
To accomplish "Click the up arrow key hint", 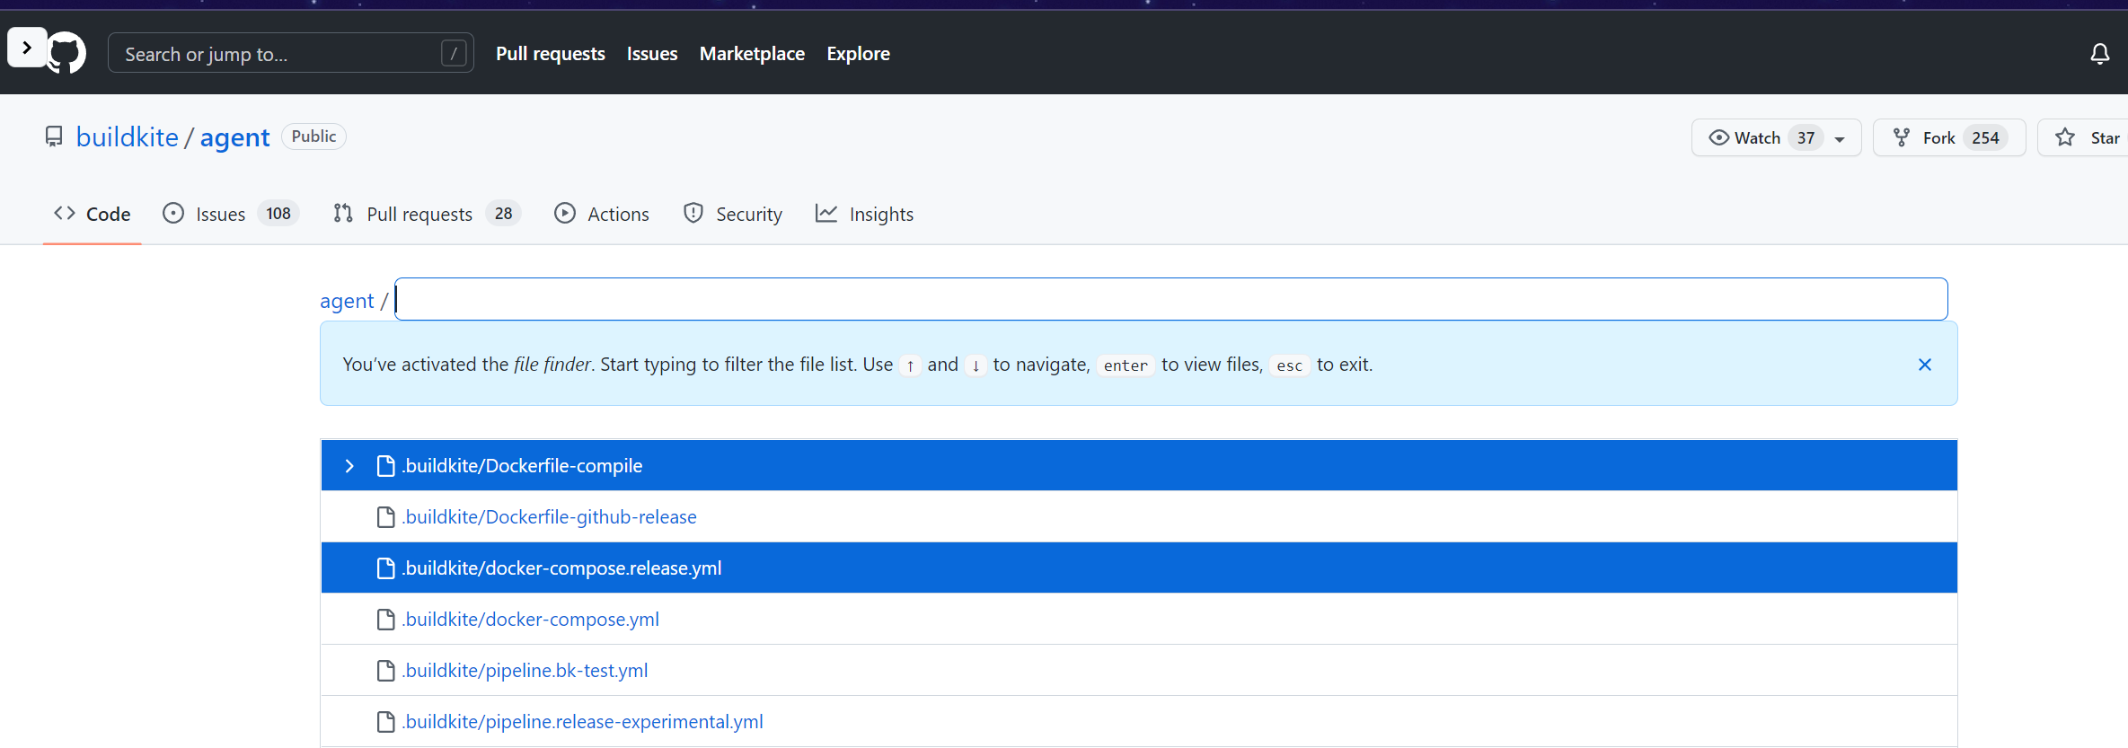I will click(x=910, y=365).
